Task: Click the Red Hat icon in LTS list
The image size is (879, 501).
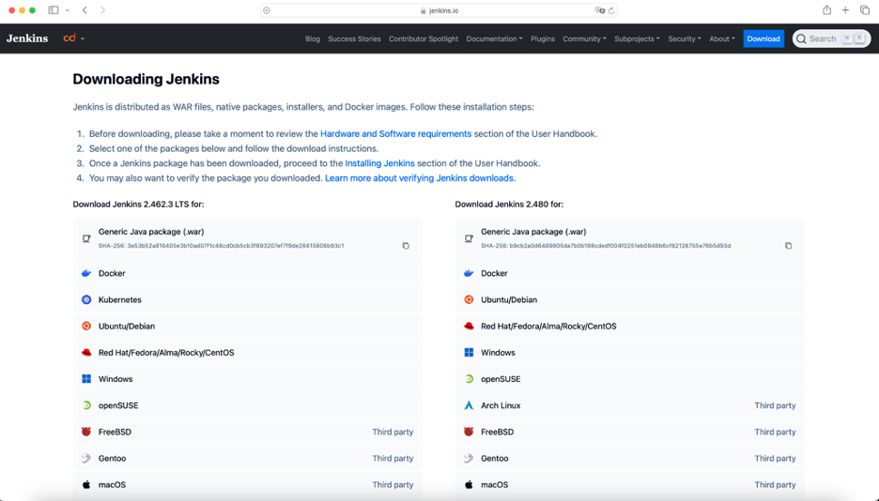Action: pos(86,353)
